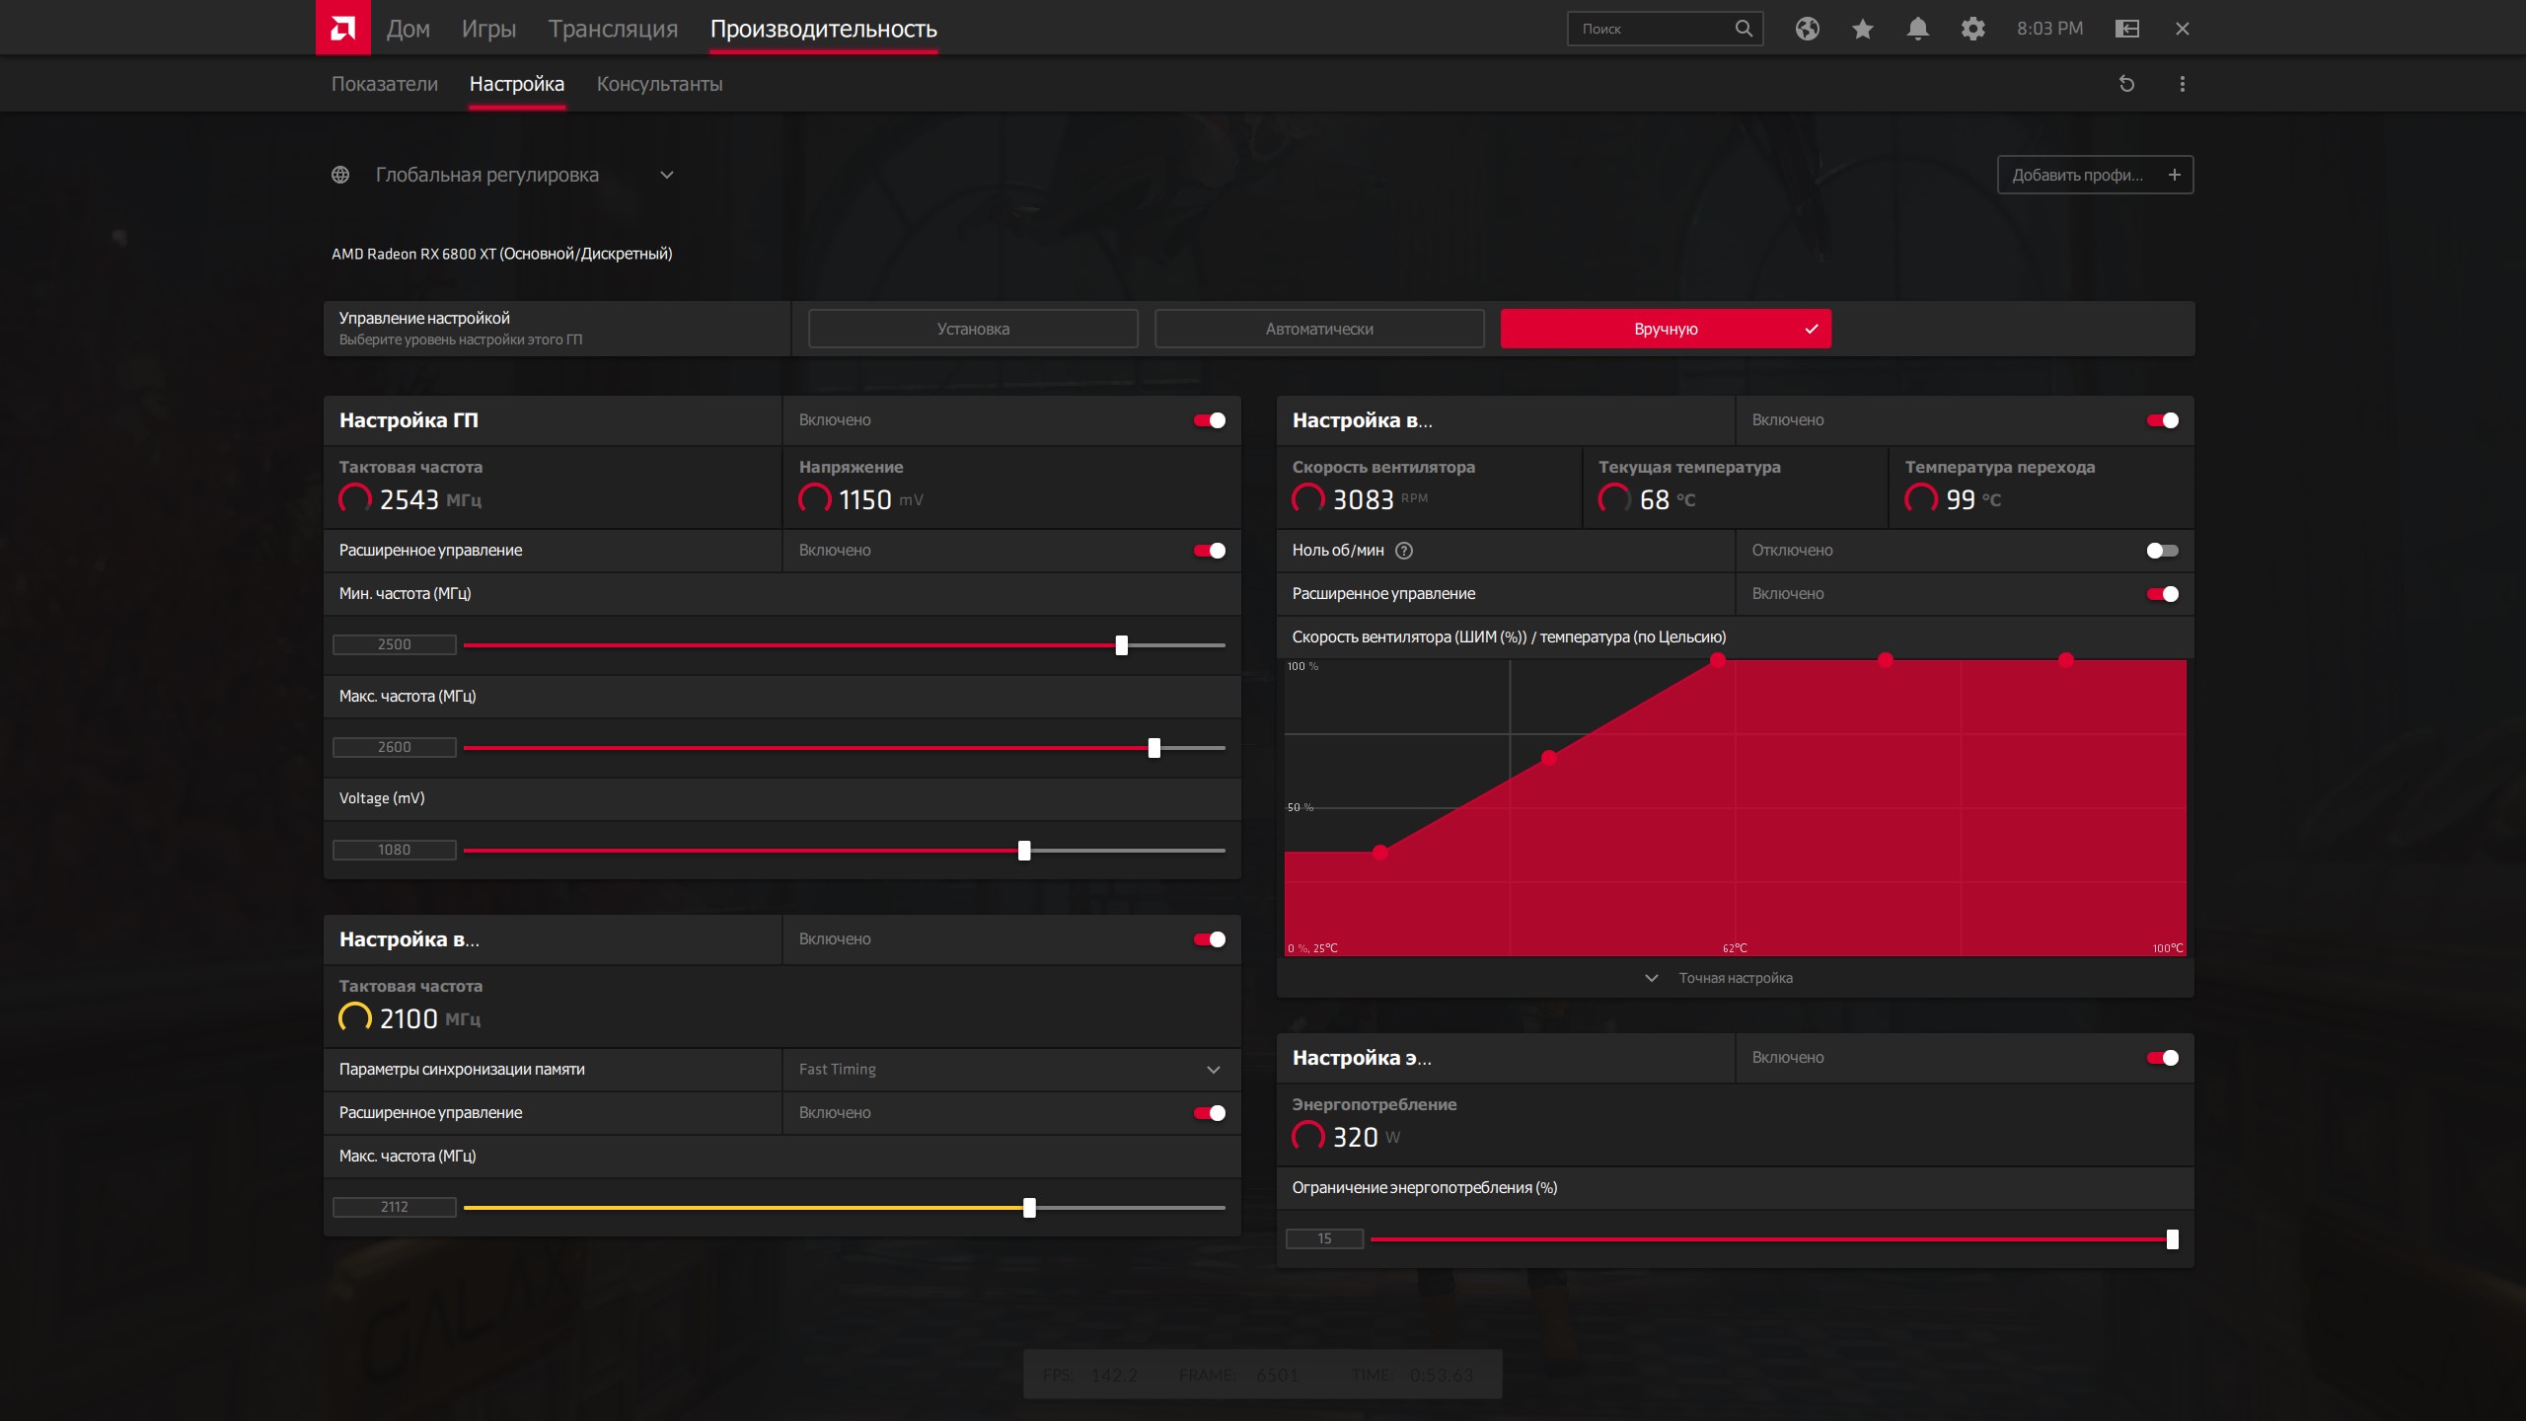Click the Ноль об/мин help icon

click(1403, 551)
